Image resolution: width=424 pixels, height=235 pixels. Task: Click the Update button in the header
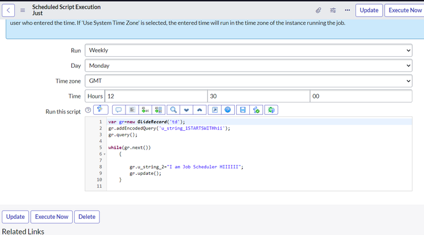point(369,10)
